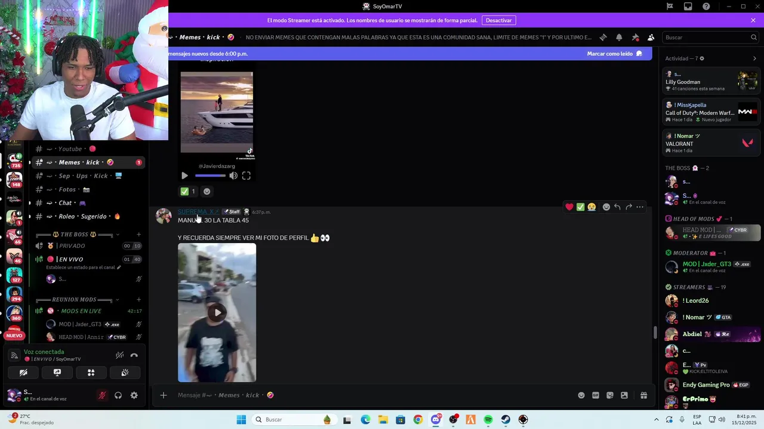Add a channel to REUNION MODS category
The width and height of the screenshot is (764, 429).
pyautogui.click(x=139, y=299)
